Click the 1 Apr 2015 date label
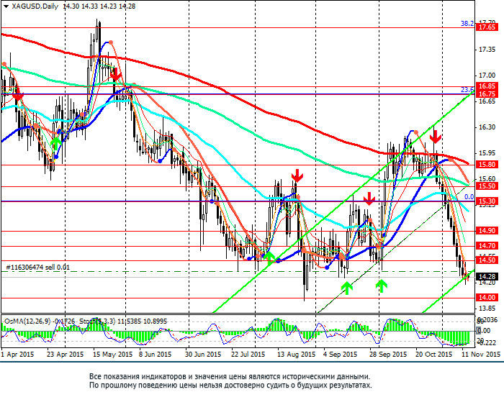 pyautogui.click(x=17, y=355)
